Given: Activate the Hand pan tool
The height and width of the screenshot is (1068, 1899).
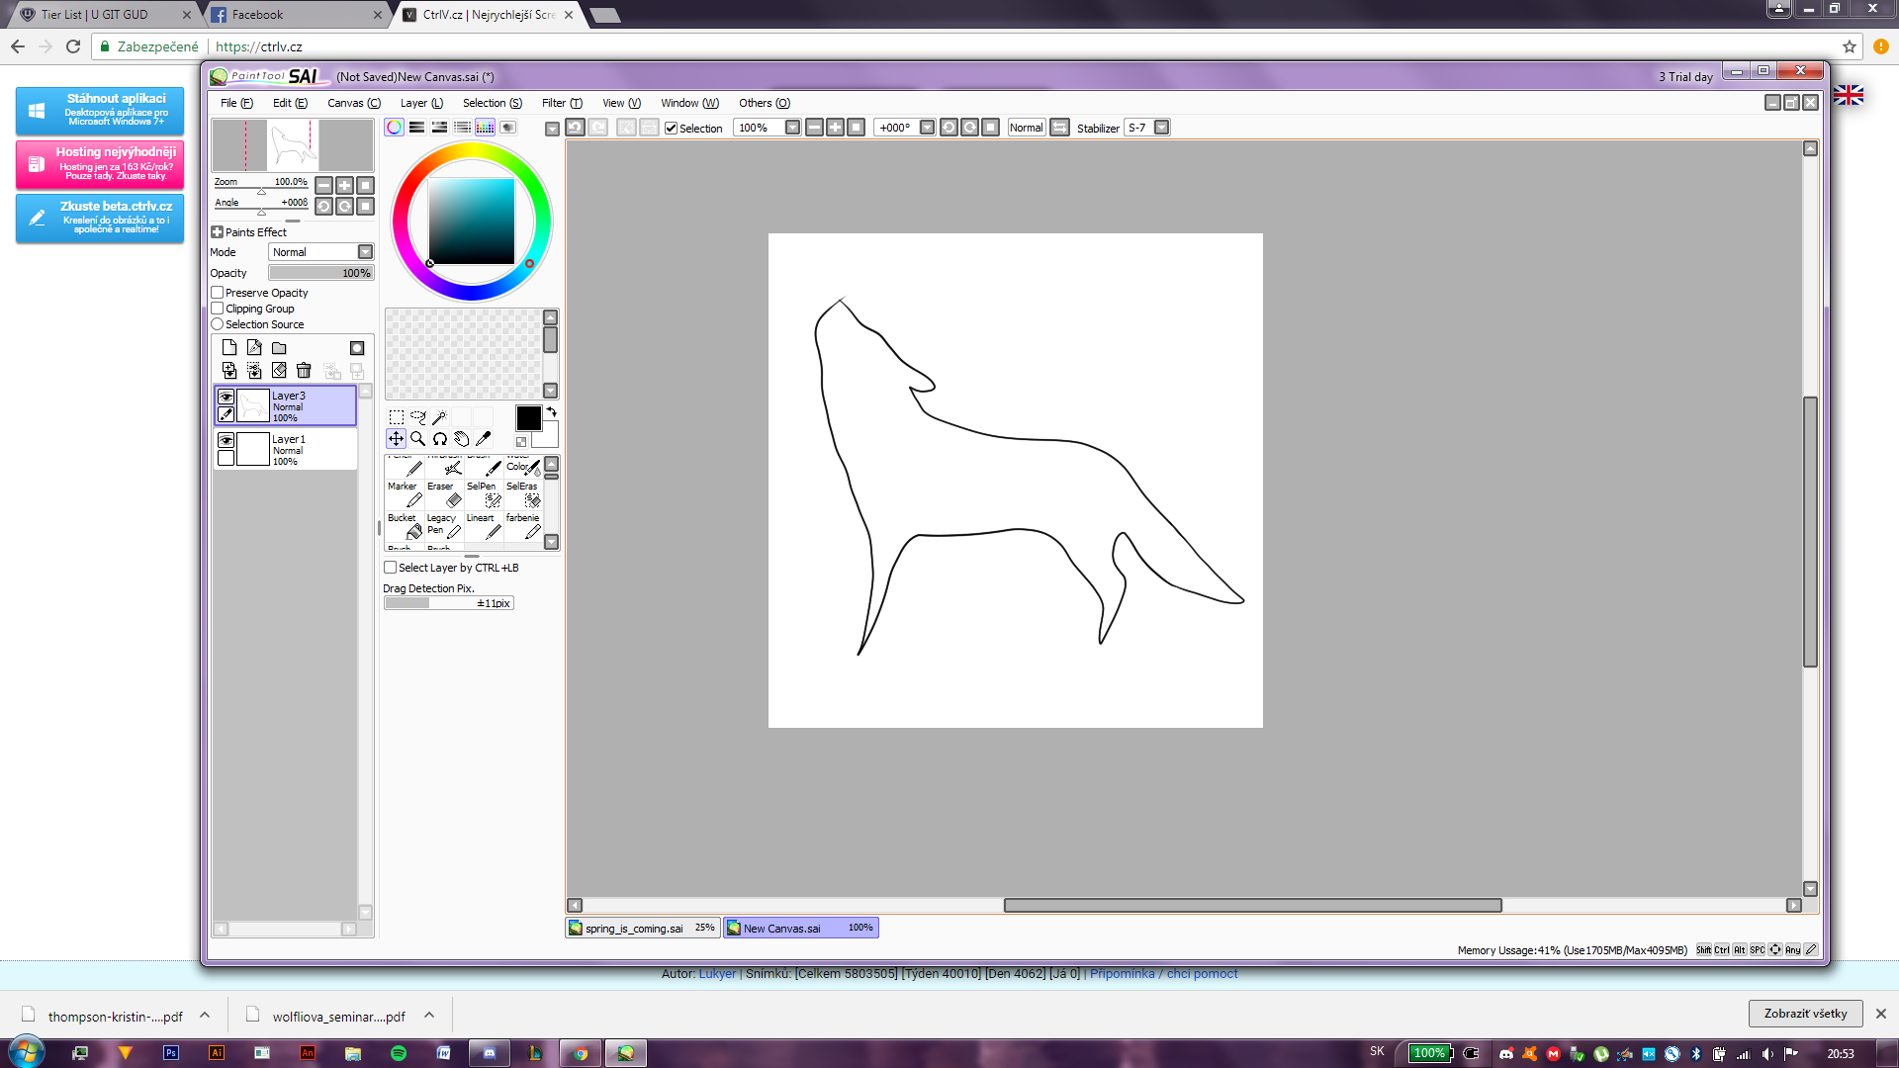Looking at the screenshot, I should [x=462, y=439].
